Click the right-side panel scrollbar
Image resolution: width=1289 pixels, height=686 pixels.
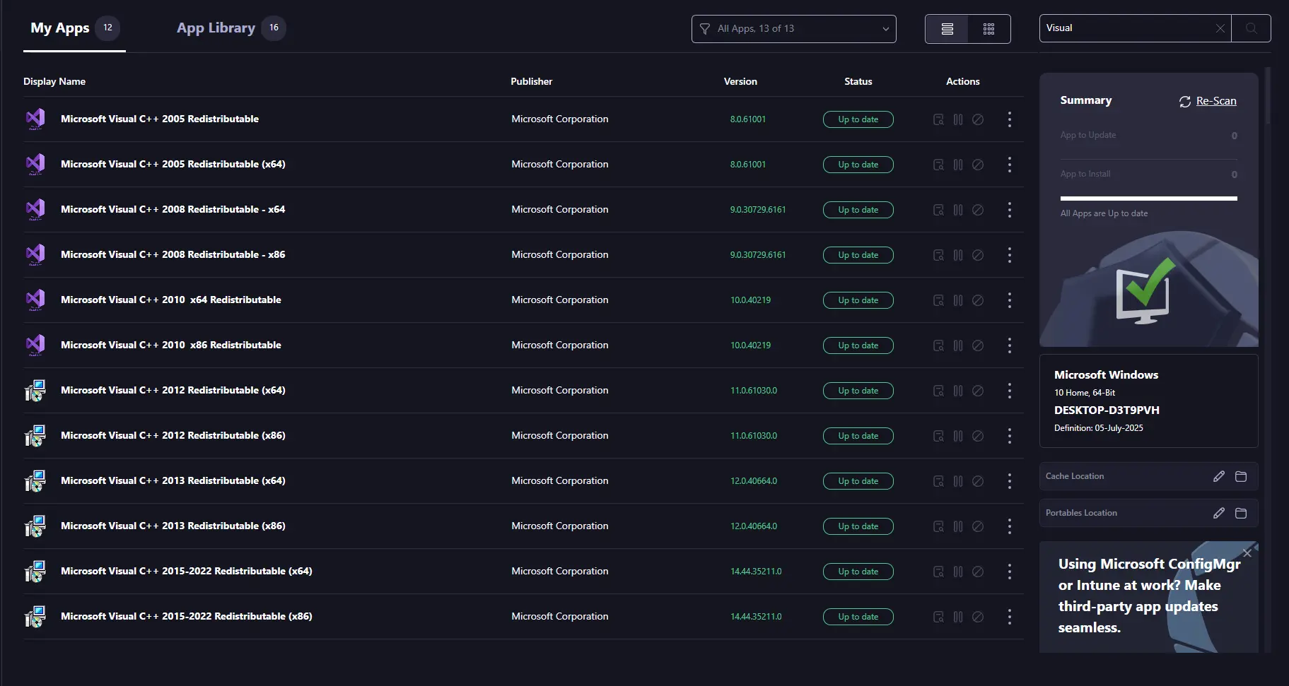pos(1268,96)
